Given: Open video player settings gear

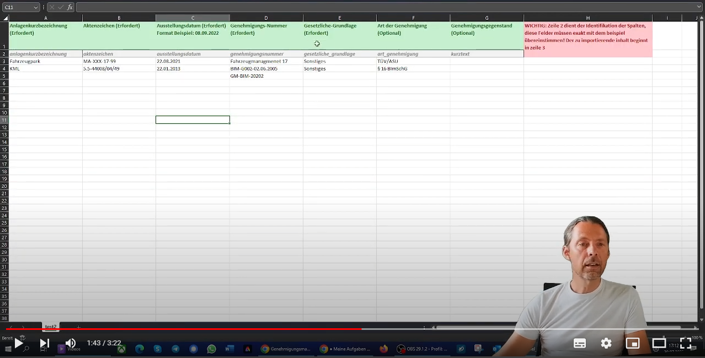Looking at the screenshot, I should pos(606,344).
